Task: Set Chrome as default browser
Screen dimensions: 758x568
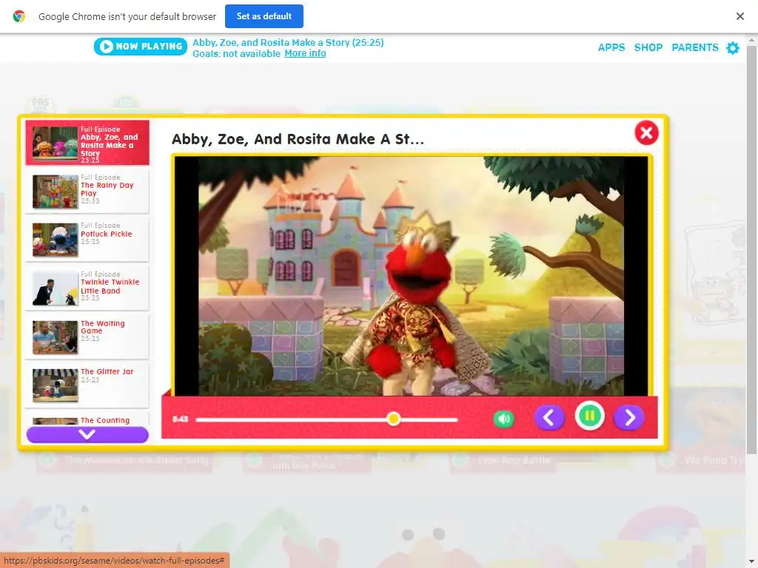Action: [264, 16]
